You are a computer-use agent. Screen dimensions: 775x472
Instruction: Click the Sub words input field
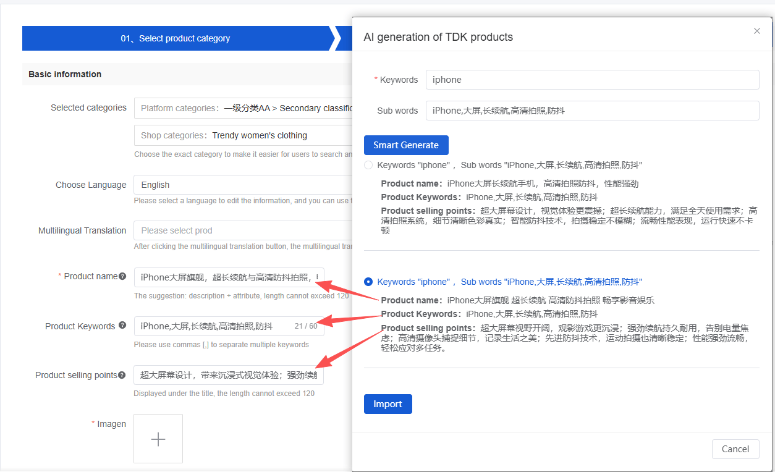tap(592, 111)
